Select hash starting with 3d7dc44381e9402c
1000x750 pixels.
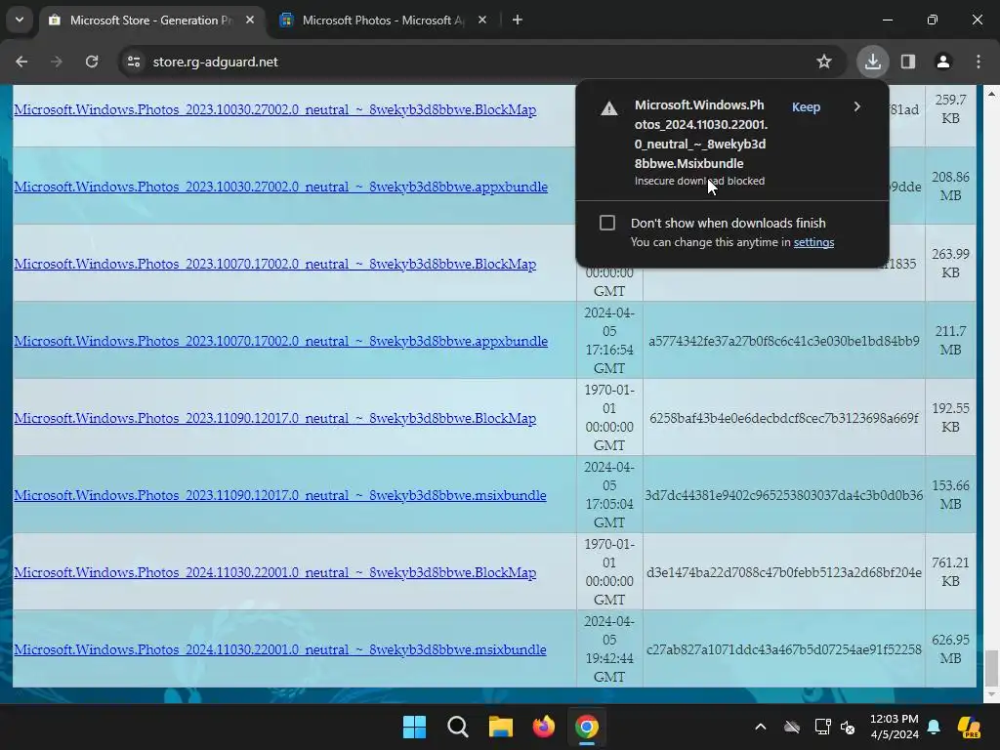(784, 495)
